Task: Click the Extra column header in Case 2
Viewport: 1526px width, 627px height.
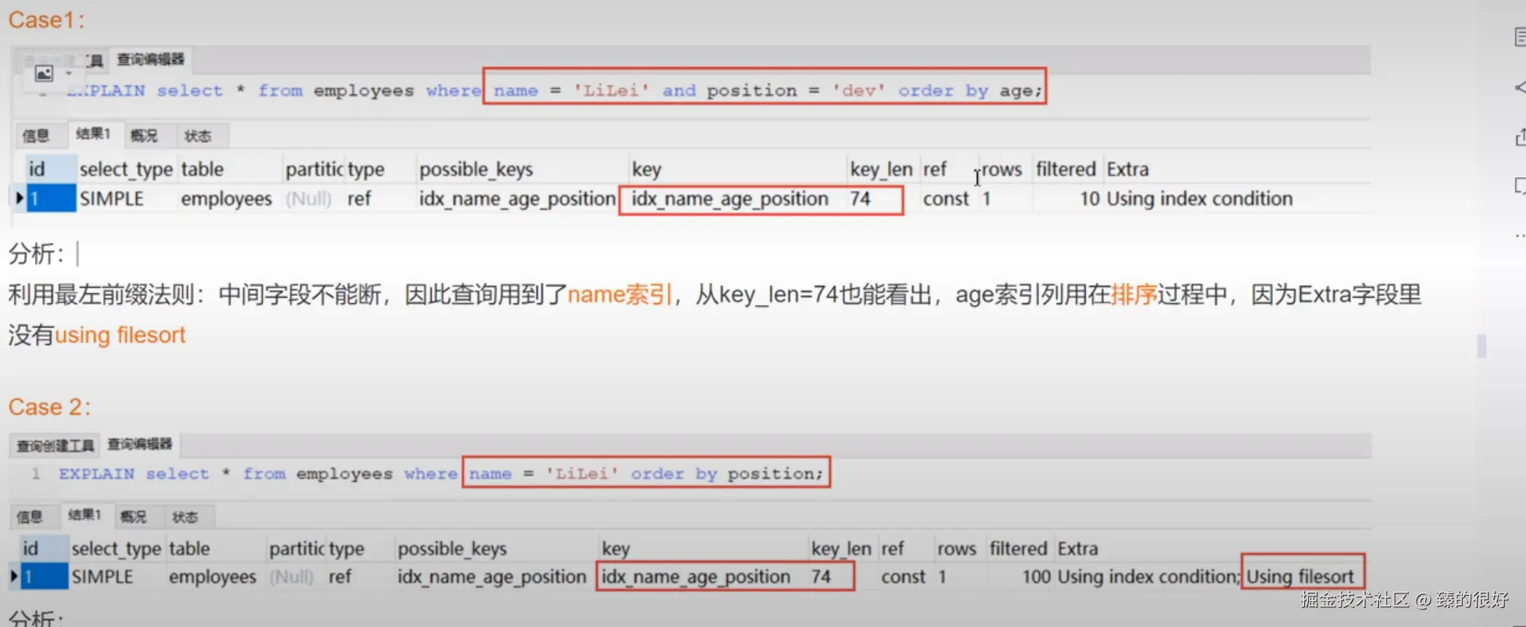Action: [x=1078, y=548]
